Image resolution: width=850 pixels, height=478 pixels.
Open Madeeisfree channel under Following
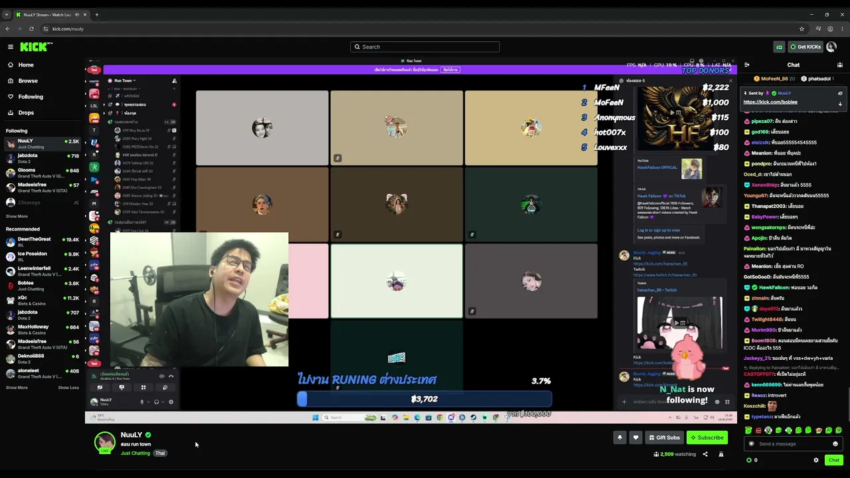(x=42, y=187)
